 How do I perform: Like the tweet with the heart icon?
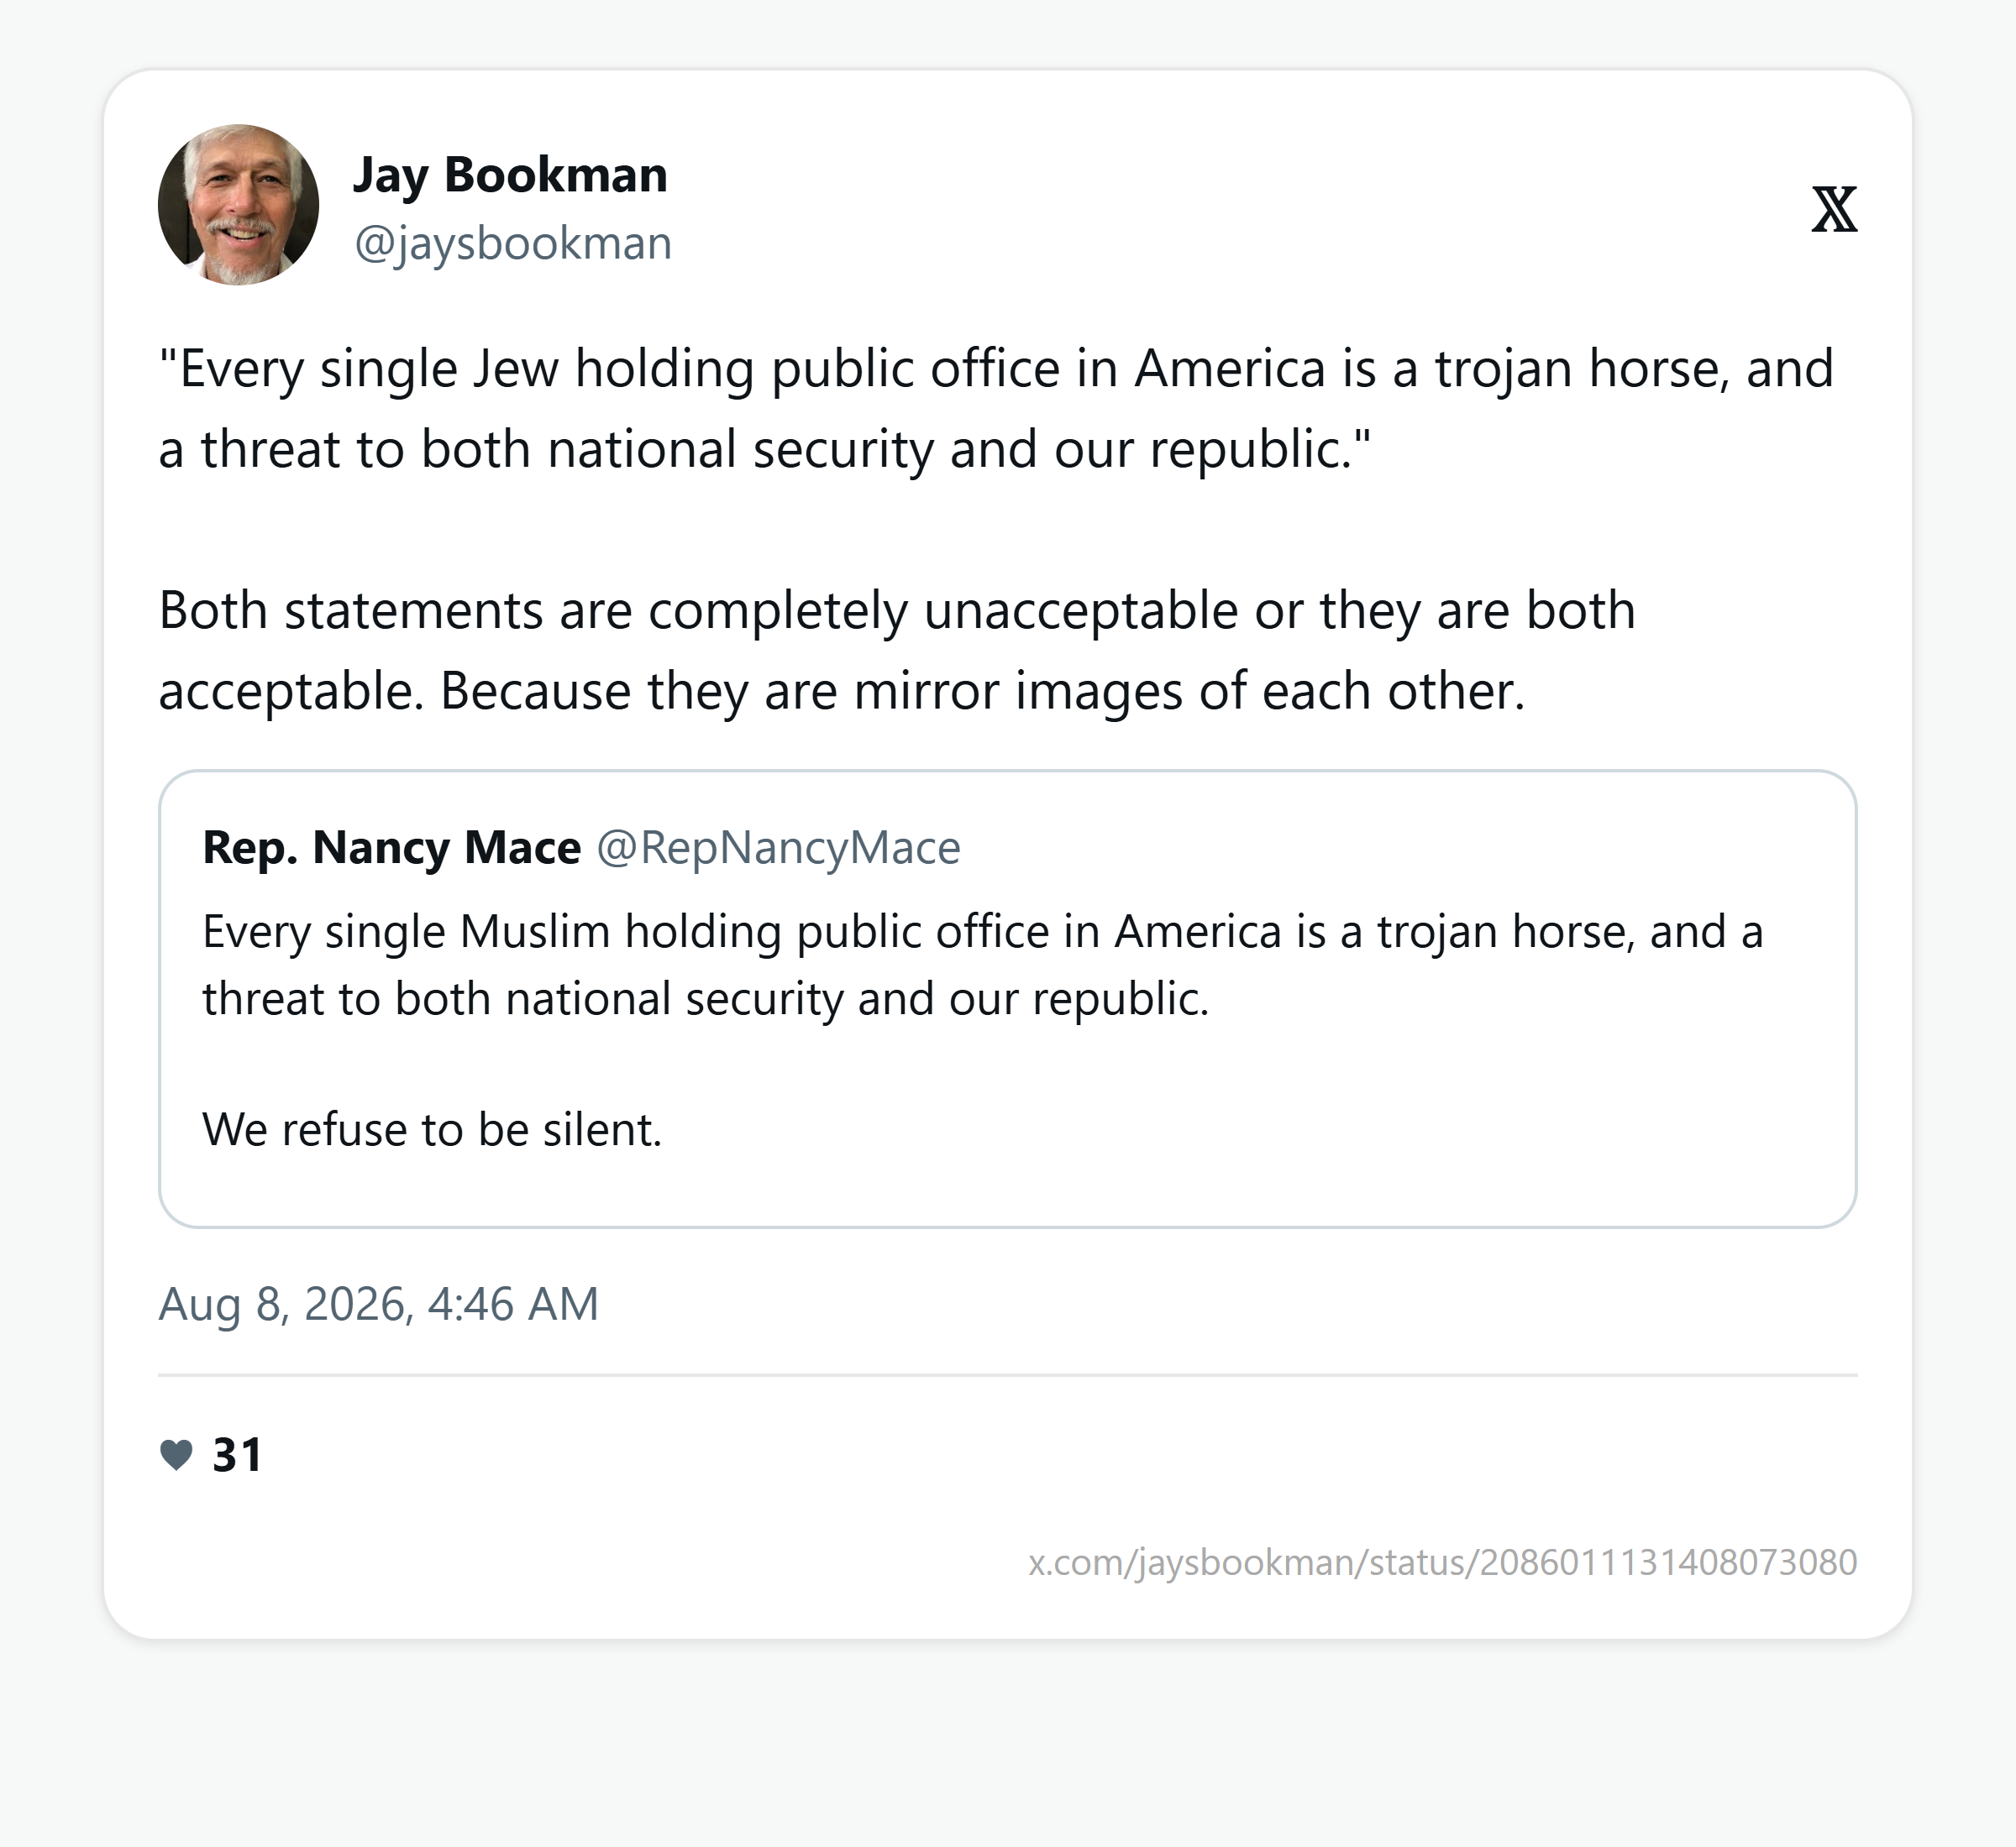point(176,1454)
